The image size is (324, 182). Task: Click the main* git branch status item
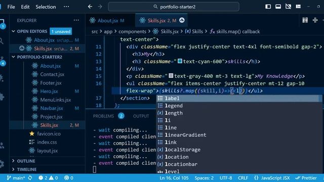(16, 178)
